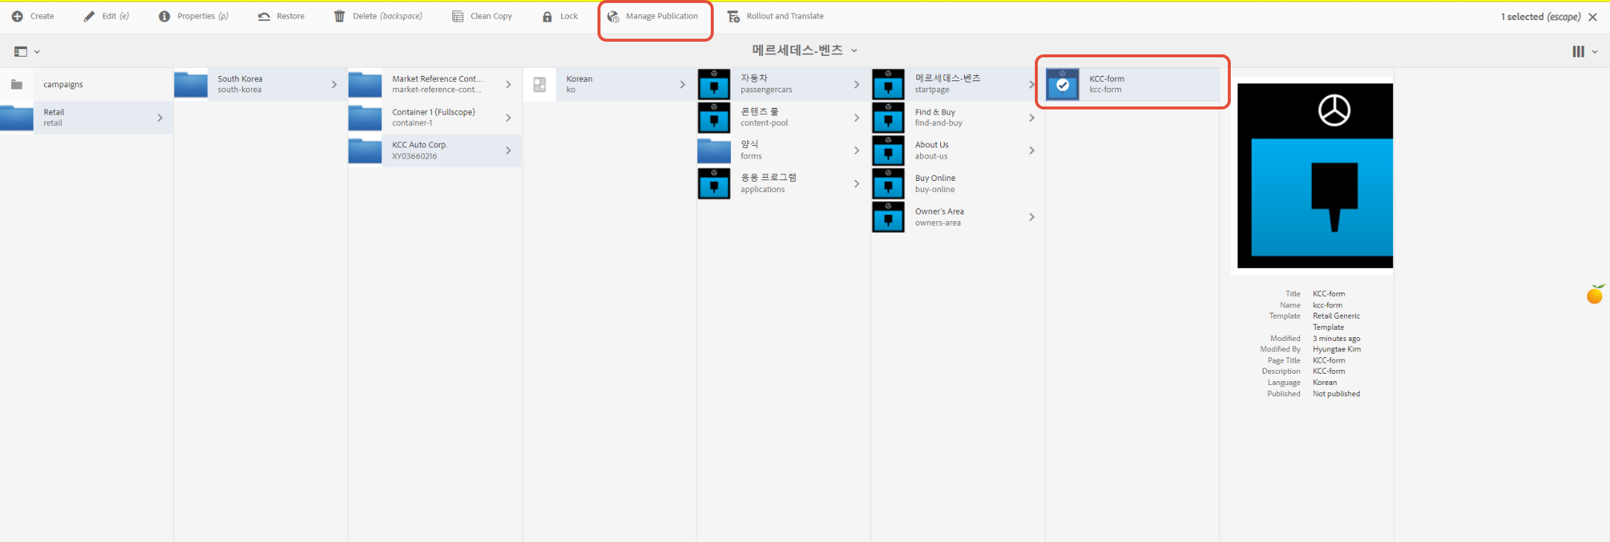Click the 자동차 passengercars thumbnail
This screenshot has width=1610, height=542.
click(714, 84)
